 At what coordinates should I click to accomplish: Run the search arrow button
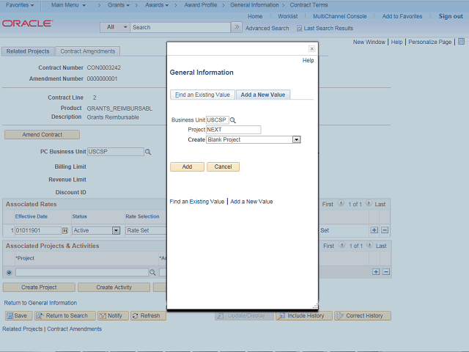[x=237, y=27]
